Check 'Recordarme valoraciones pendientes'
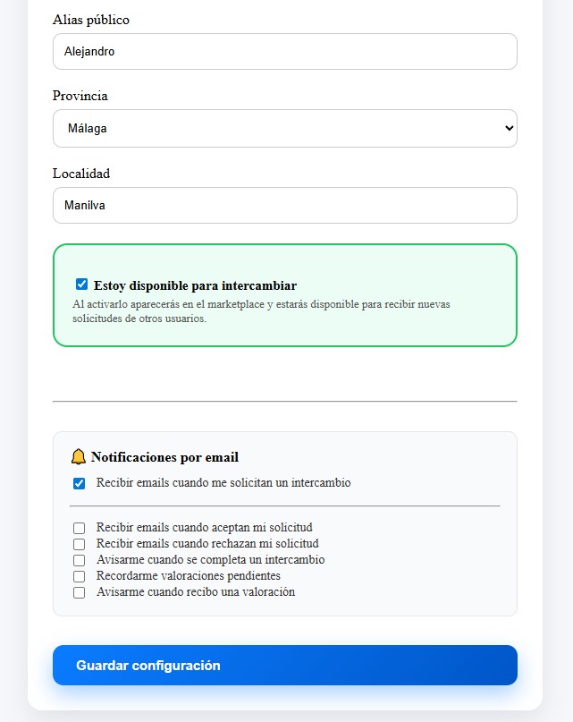Image resolution: width=573 pixels, height=722 pixels. [80, 575]
